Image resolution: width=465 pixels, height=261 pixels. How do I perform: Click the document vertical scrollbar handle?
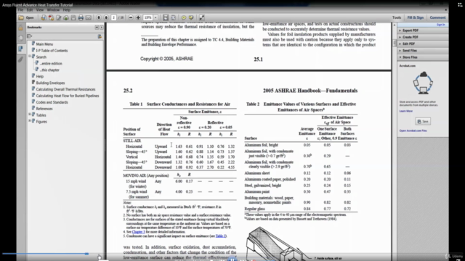click(395, 43)
